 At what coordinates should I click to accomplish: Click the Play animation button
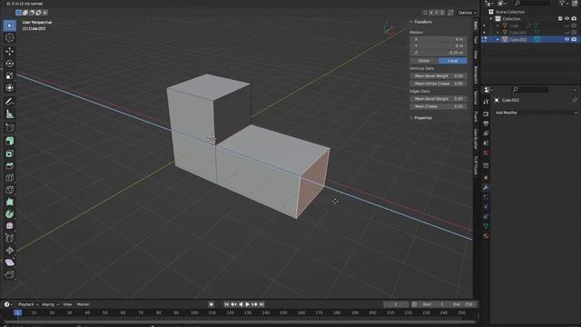(248, 304)
